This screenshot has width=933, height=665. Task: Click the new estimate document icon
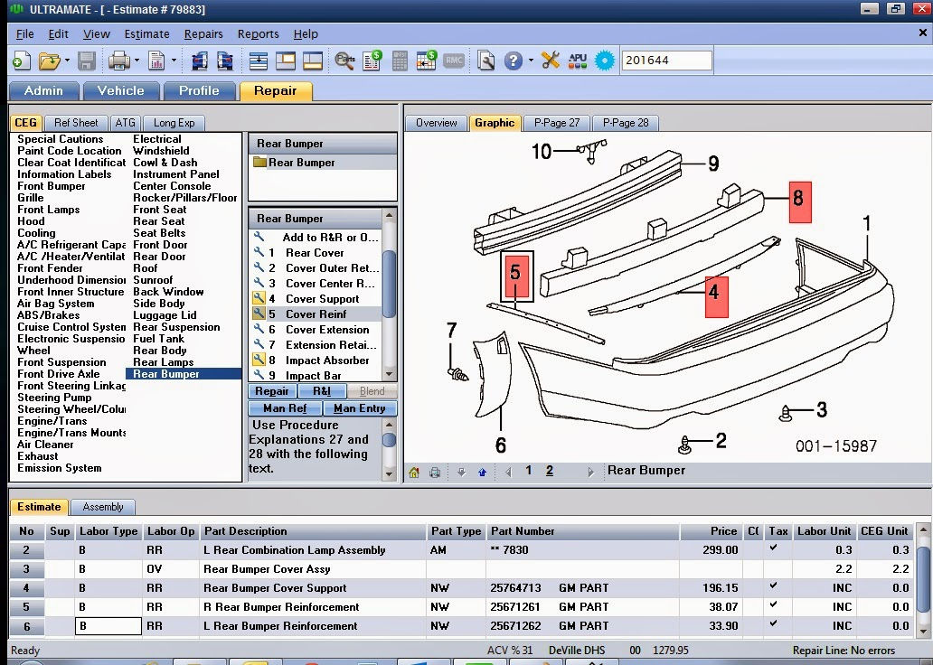pos(22,61)
